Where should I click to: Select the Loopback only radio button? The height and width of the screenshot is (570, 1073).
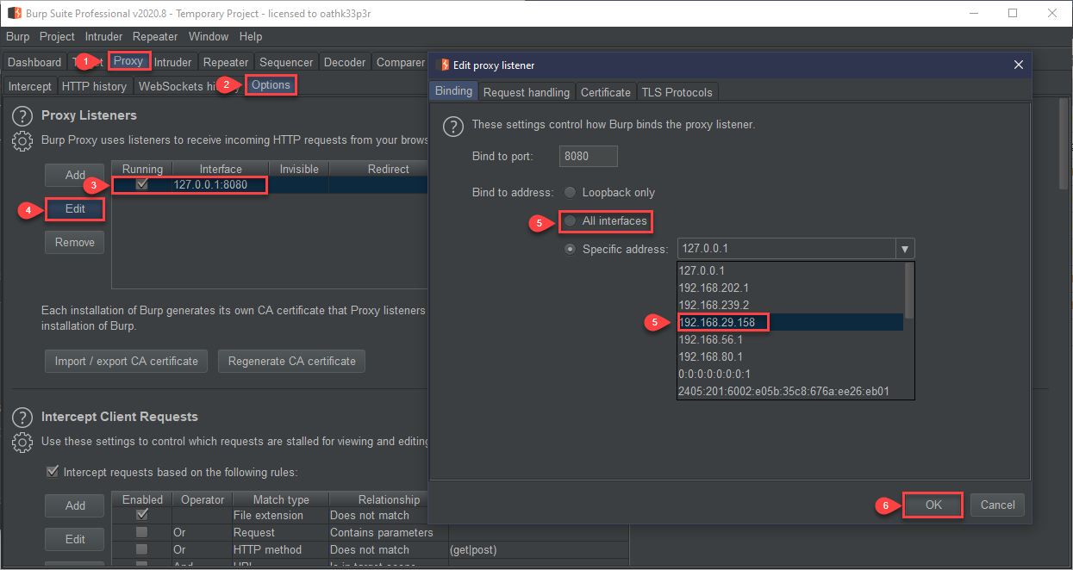pyautogui.click(x=570, y=193)
